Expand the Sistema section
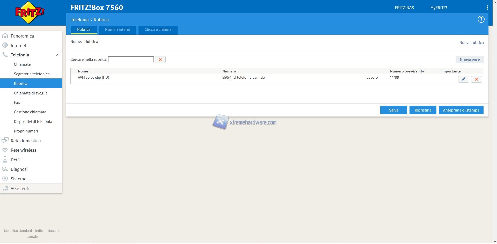 tap(18, 179)
